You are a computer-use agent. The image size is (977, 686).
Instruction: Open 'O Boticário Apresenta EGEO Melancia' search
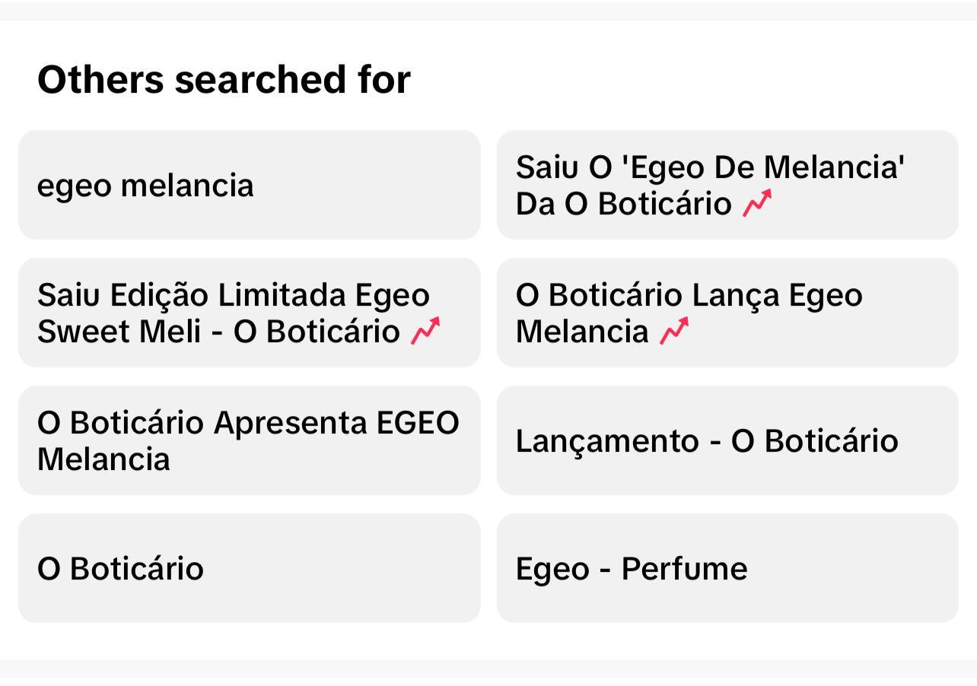pos(250,440)
